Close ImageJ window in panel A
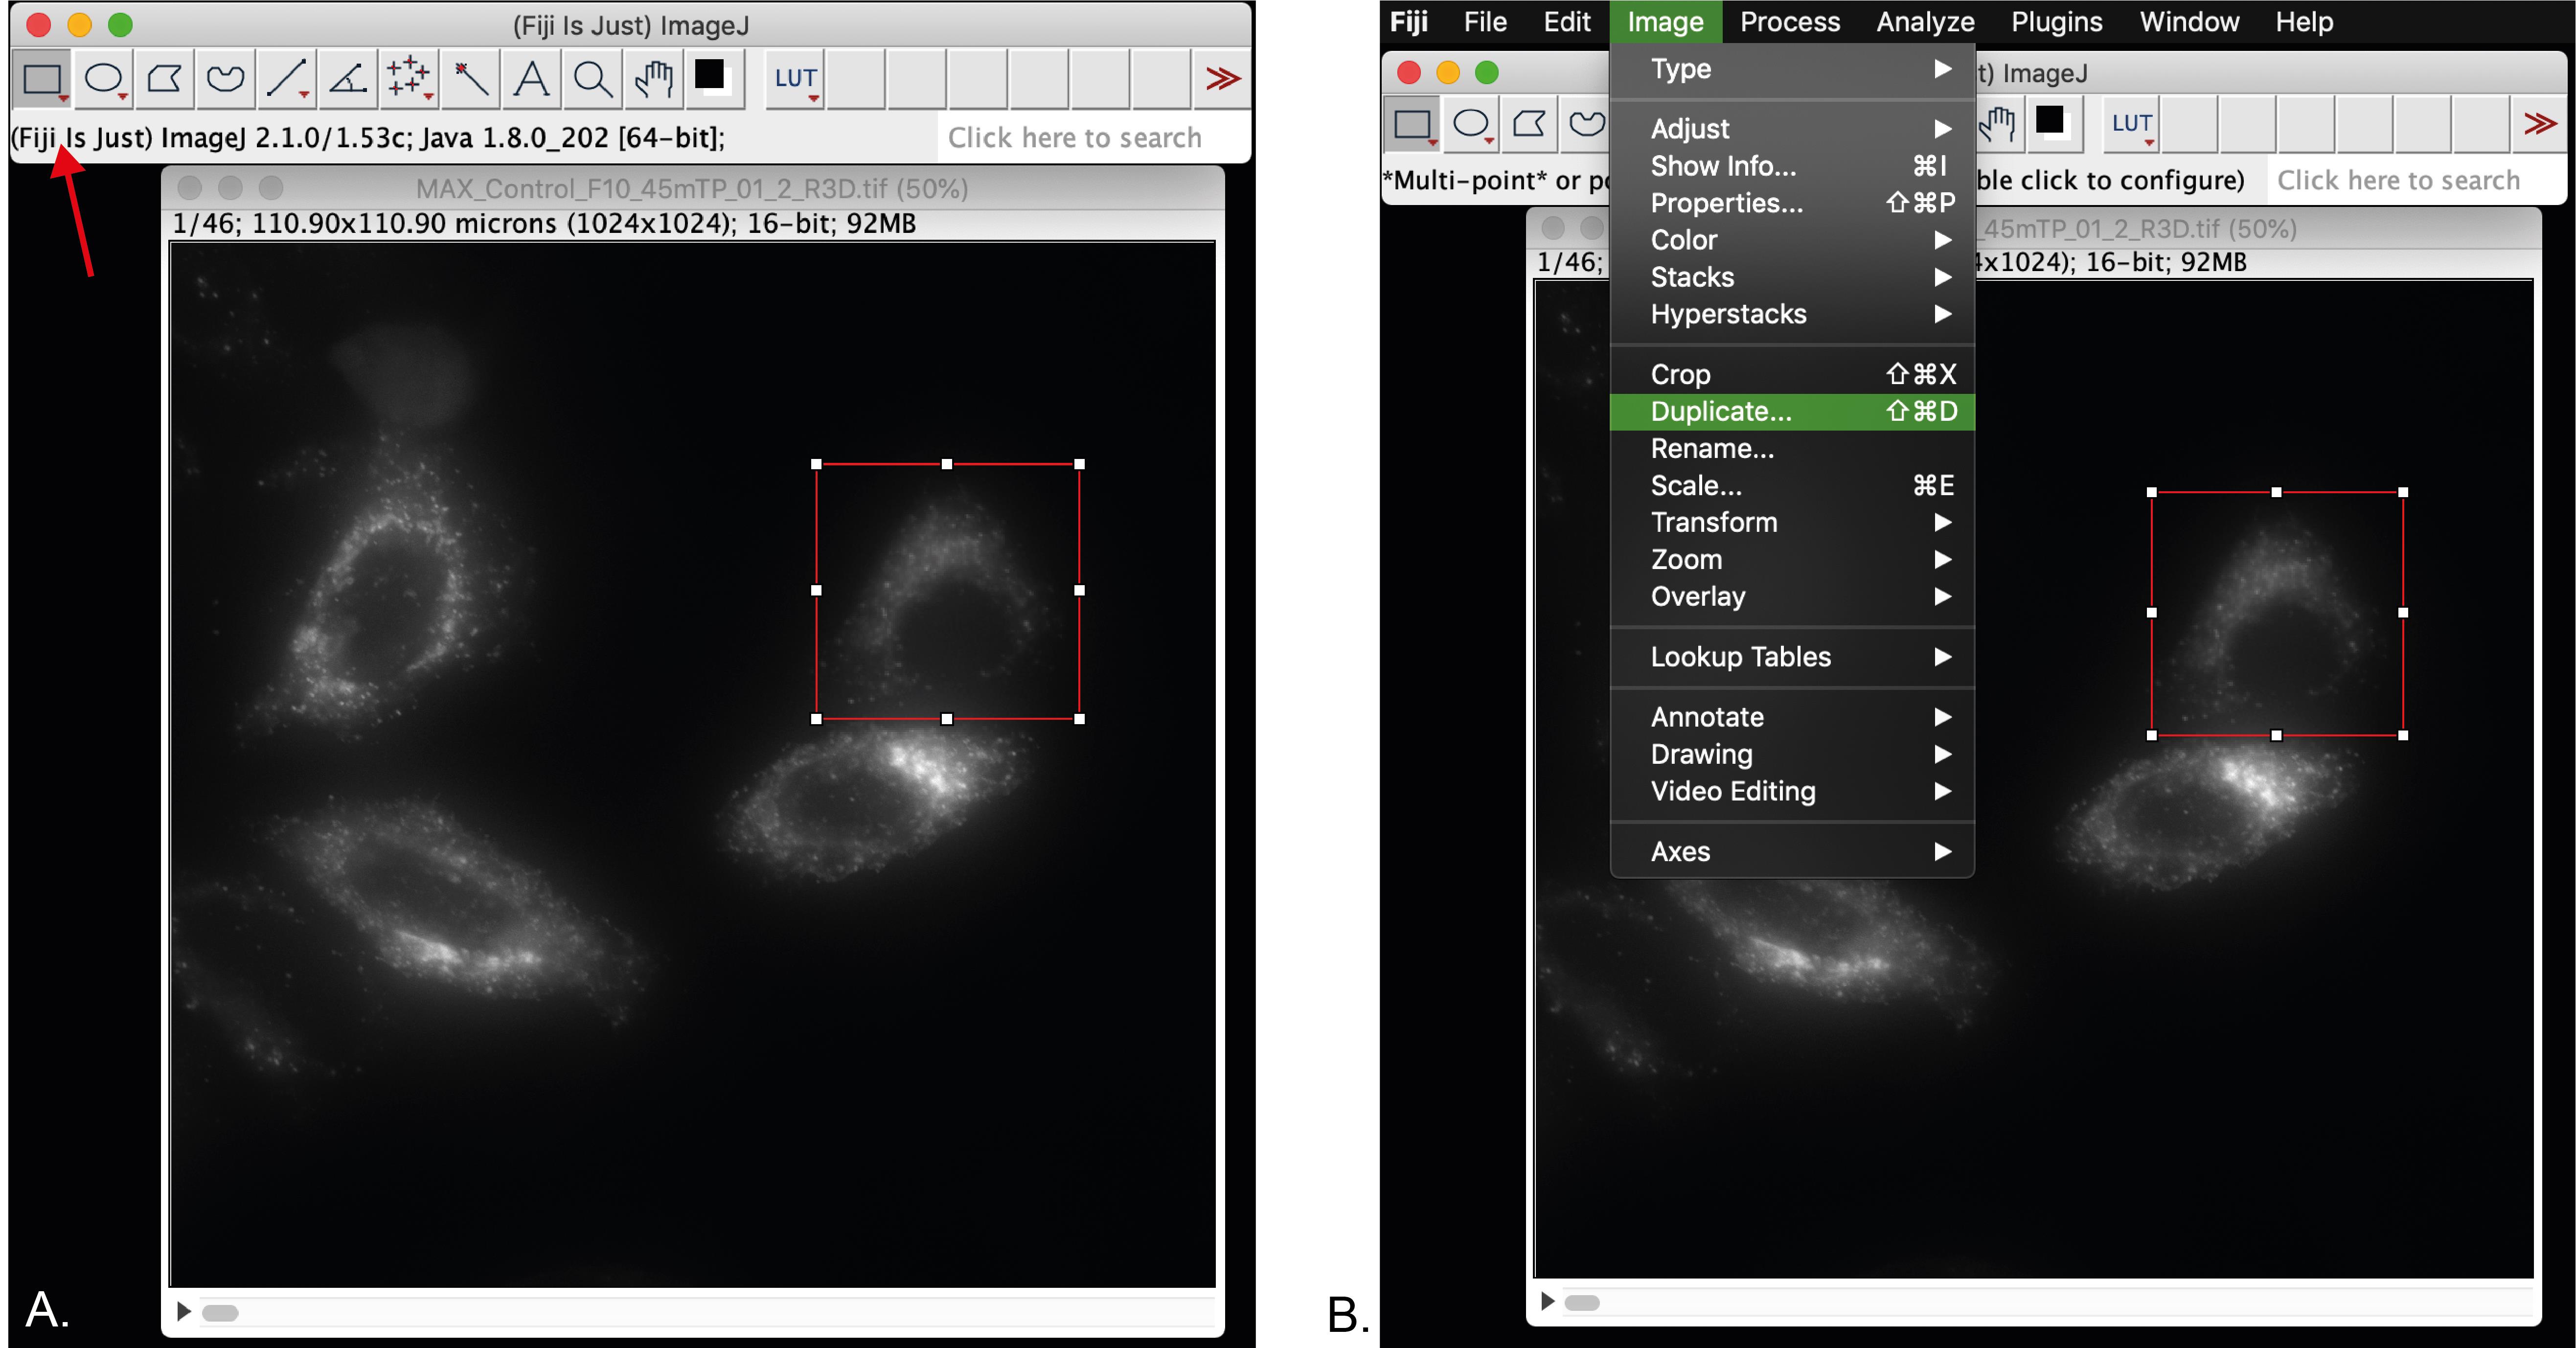 39,24
